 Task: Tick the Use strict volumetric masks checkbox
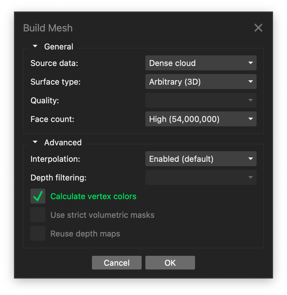[38, 215]
